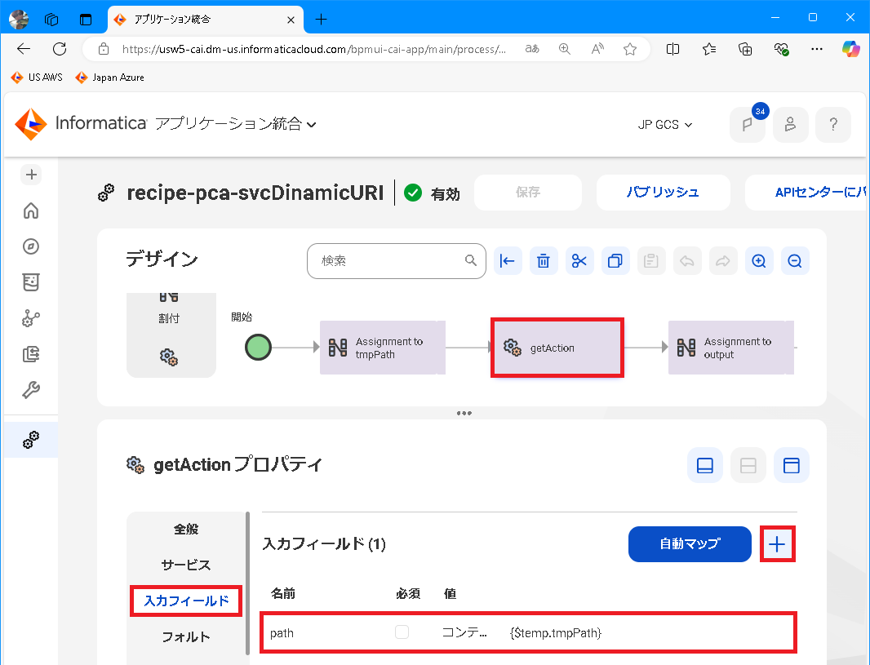Click the browser refresh icon
Viewport: 870px width, 665px height.
point(60,49)
